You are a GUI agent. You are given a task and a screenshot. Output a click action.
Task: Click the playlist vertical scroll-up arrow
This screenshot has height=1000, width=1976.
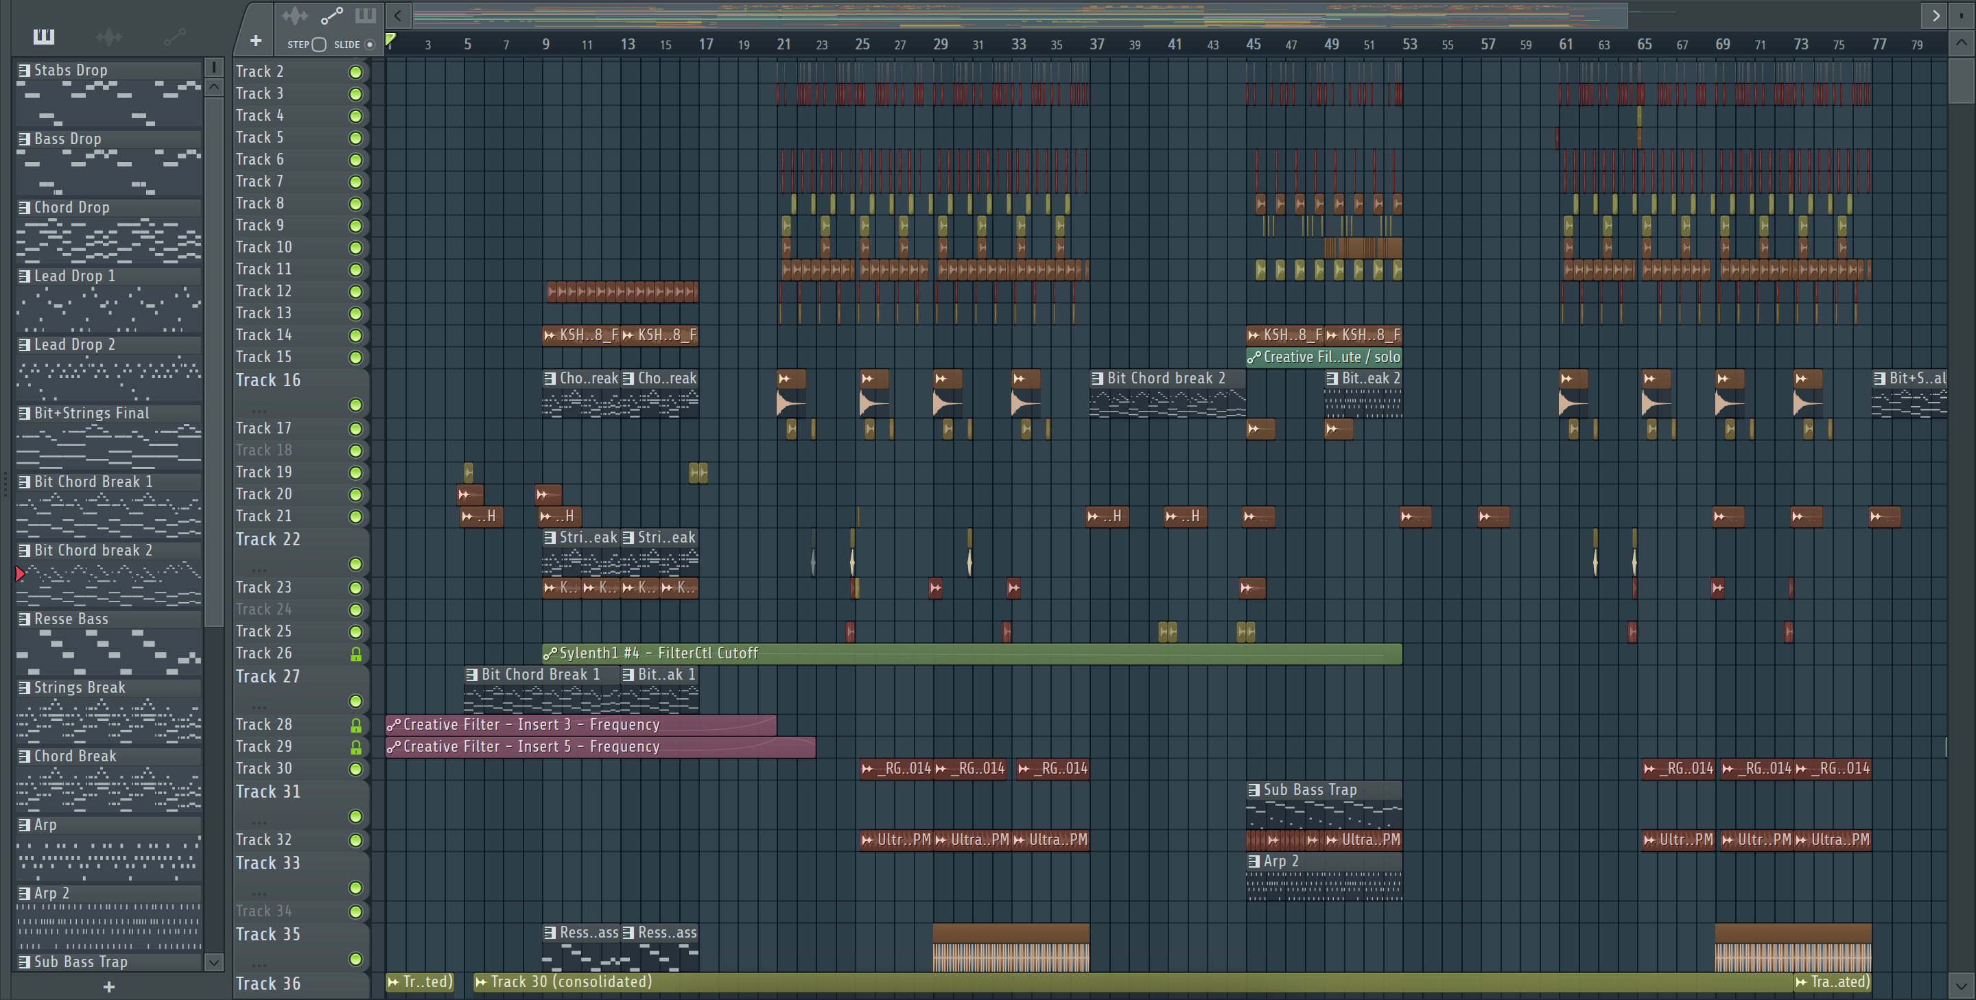(1961, 43)
